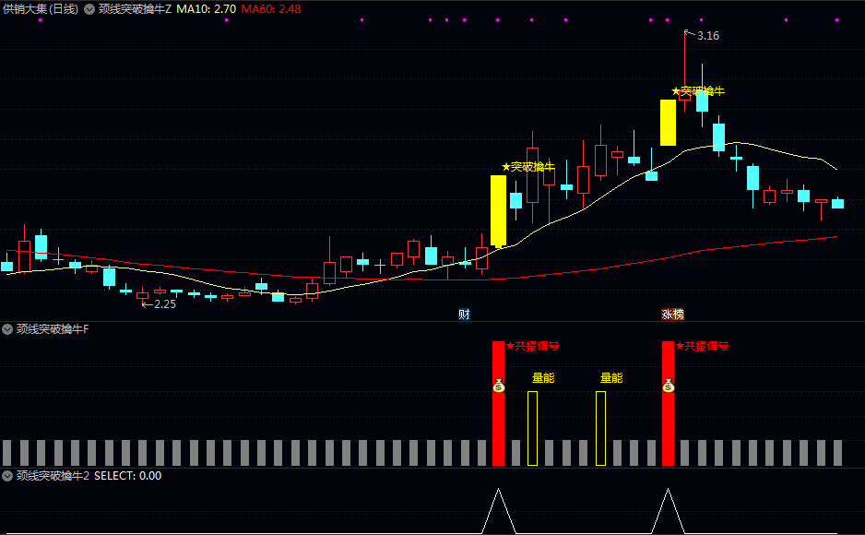Screen dimensions: 865x535
Task: Select the second yellow breakout candlestick
Action: point(668,123)
